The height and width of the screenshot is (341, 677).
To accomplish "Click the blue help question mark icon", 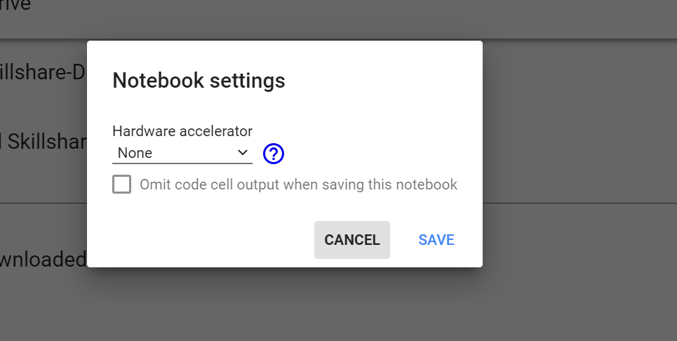I will 274,154.
